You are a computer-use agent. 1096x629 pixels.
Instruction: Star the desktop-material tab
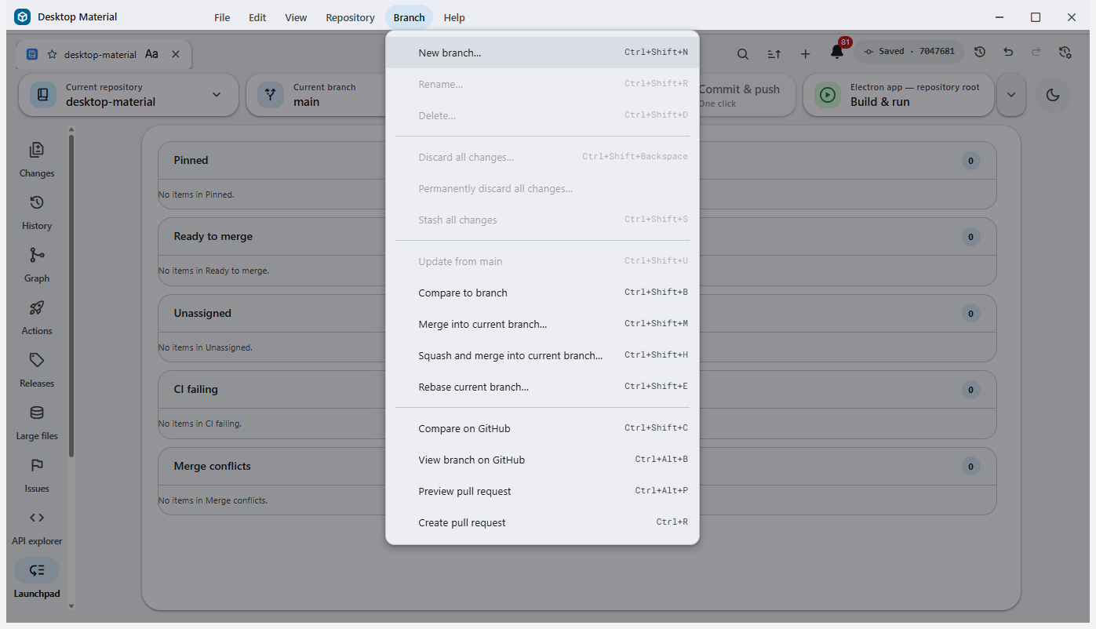pos(52,54)
